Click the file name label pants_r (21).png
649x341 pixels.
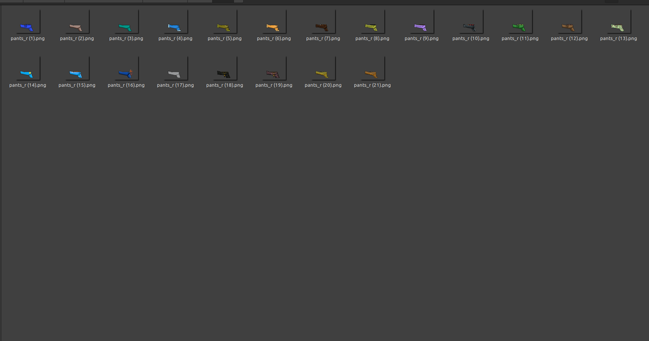tap(372, 85)
